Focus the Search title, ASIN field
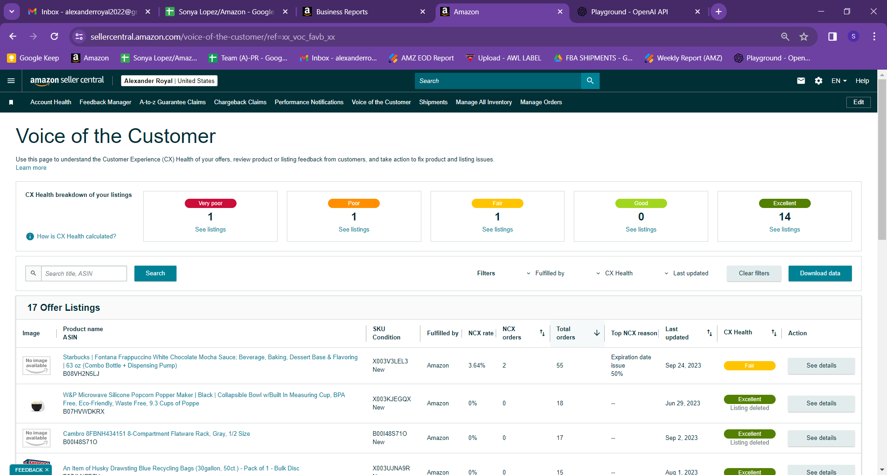Viewport: 887px width, 475px height. pyautogui.click(x=84, y=273)
